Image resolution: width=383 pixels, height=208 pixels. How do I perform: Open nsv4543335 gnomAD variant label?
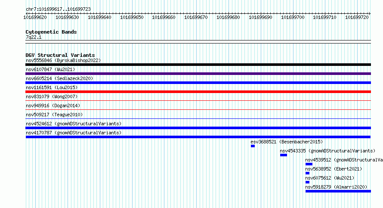click(327, 151)
